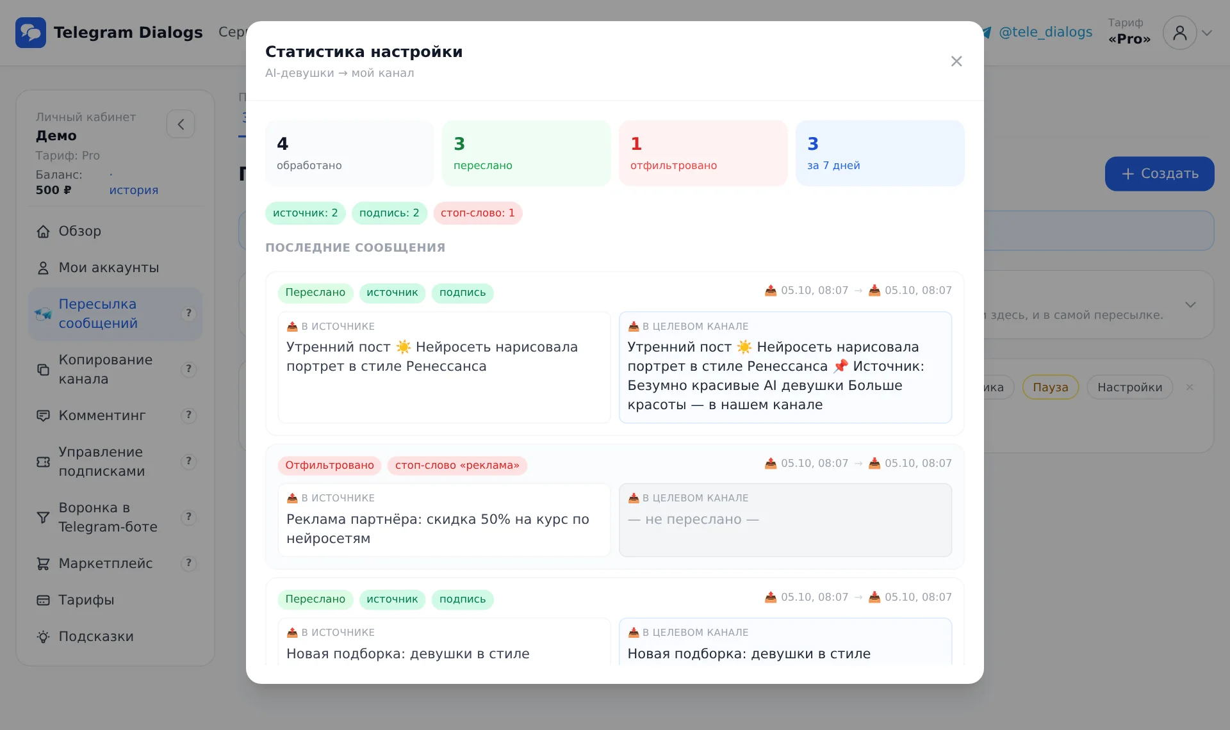Click the funnel icon of Воронка
The image size is (1230, 730).
[43, 517]
